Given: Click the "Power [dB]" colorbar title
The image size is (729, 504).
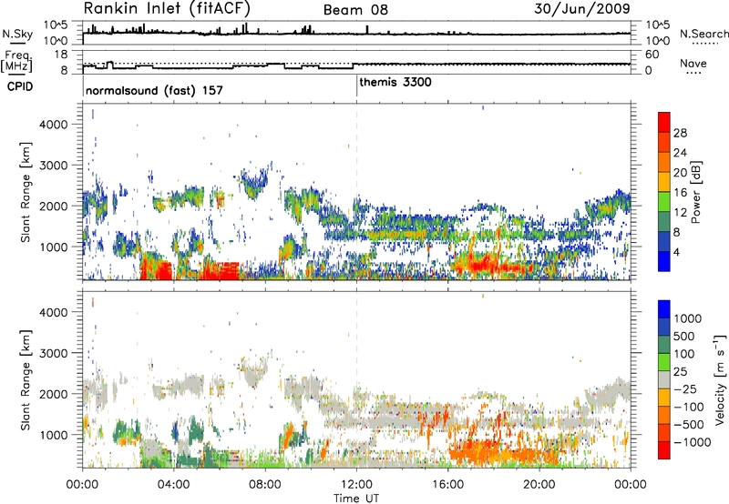Looking at the screenshot, I should (696, 192).
